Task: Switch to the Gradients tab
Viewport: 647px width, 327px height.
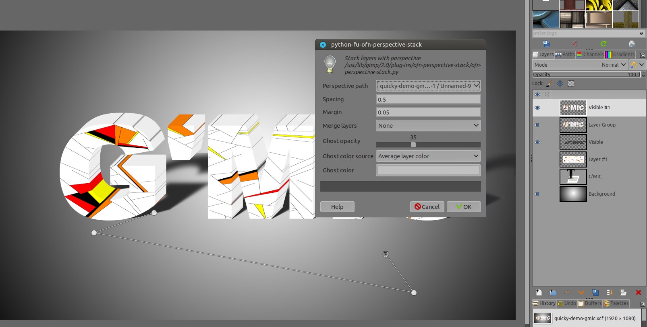Action: [620, 55]
